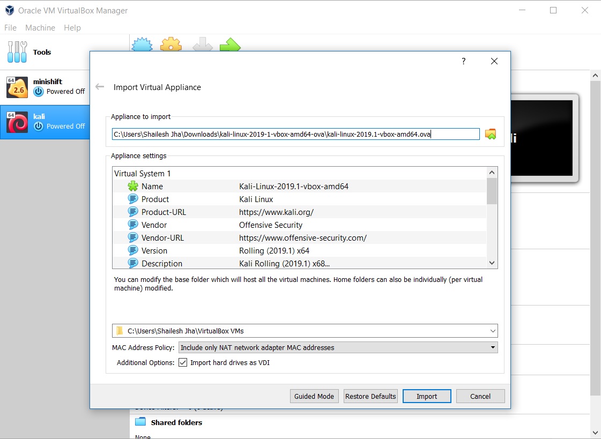Go back with the dialog arrow

tap(100, 87)
